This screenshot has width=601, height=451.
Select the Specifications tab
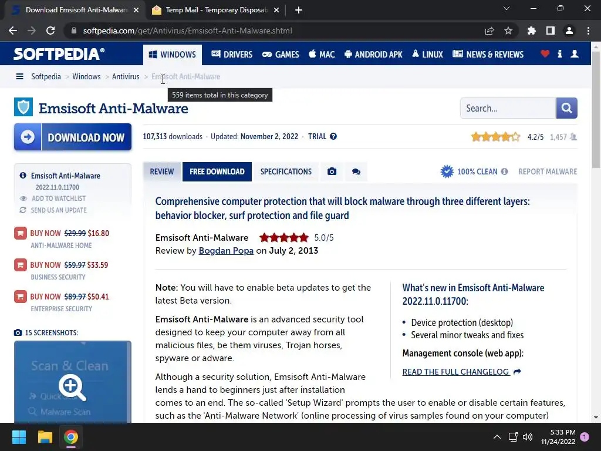point(286,172)
